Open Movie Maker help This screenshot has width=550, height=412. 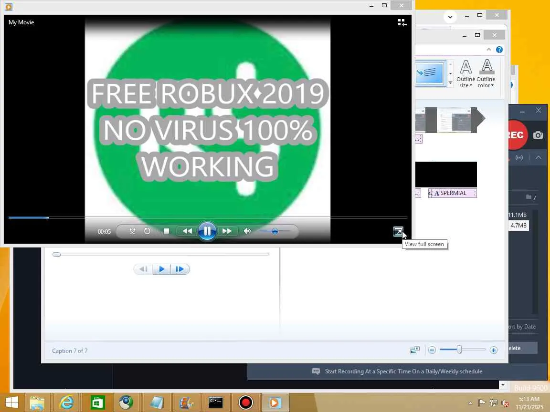[x=499, y=50]
